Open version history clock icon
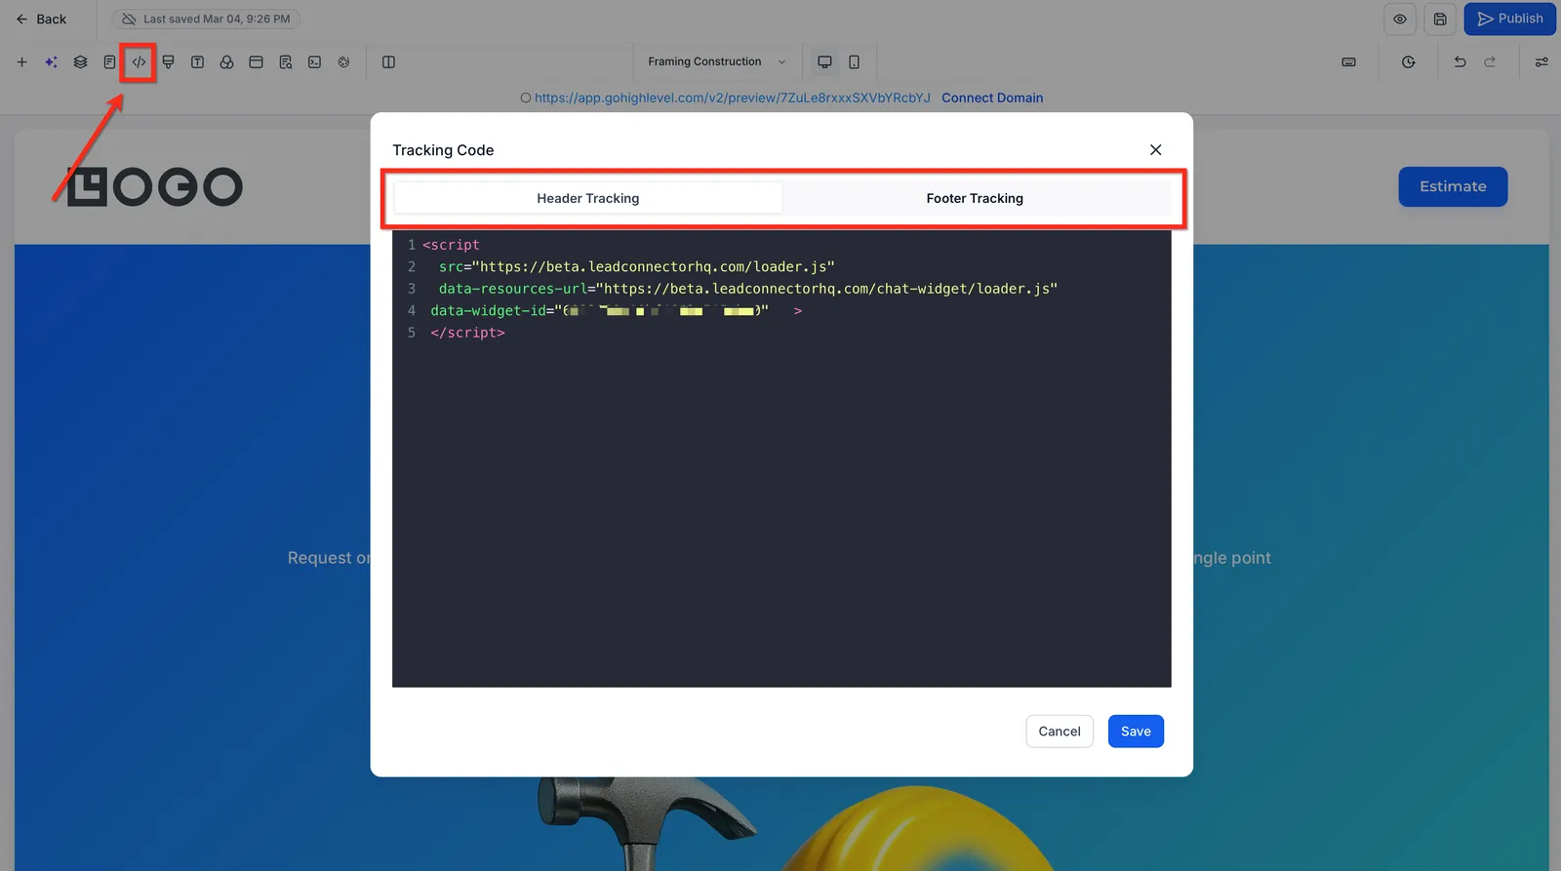This screenshot has height=871, width=1561. click(1408, 61)
